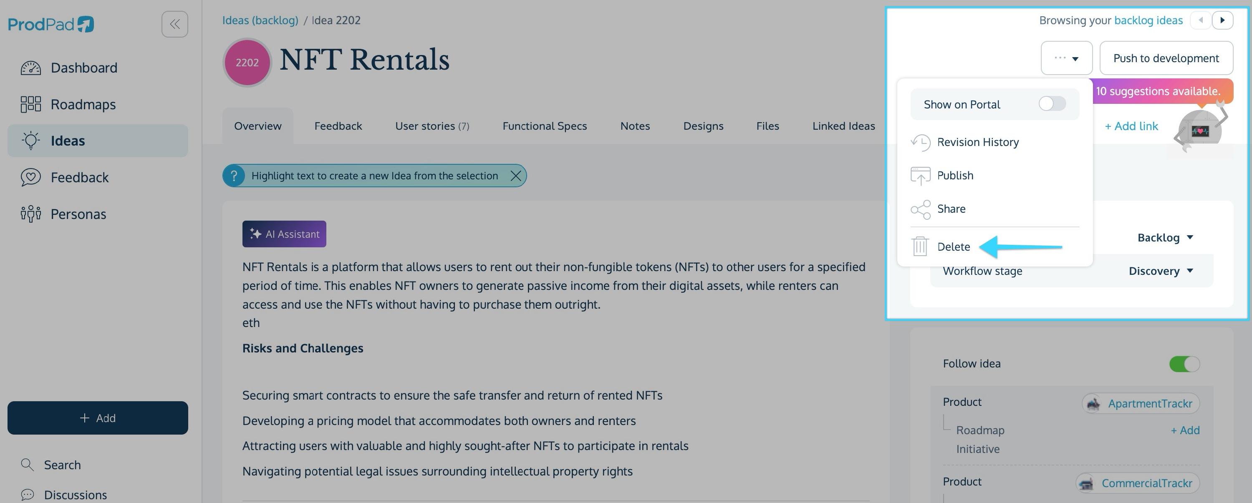
Task: Toggle the Show on Portal switch
Action: pyautogui.click(x=1052, y=103)
